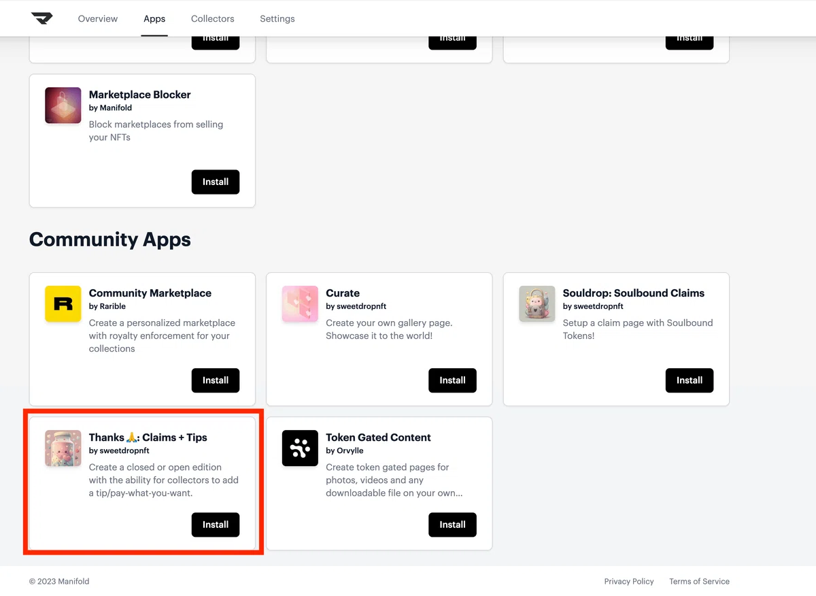Open the Terms of Service link
This screenshot has width=816, height=596.
tap(699, 581)
